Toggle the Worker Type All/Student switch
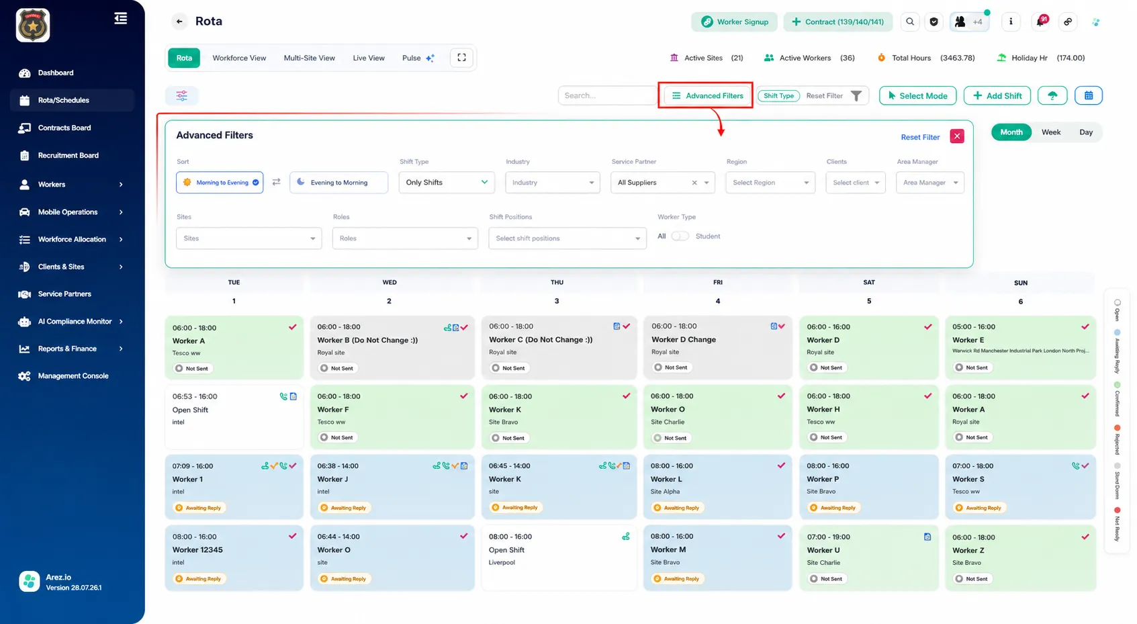The width and height of the screenshot is (1137, 624). (680, 236)
